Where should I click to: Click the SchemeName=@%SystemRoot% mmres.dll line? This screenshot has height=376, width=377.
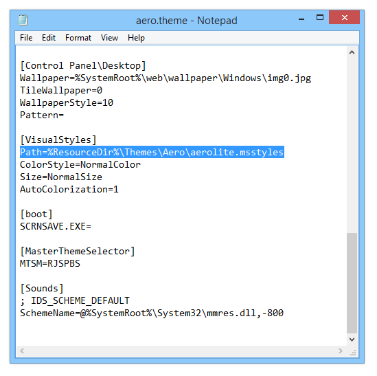pos(152,313)
